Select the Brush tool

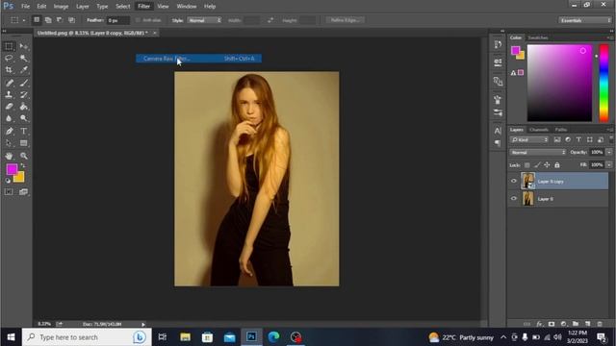tap(23, 83)
